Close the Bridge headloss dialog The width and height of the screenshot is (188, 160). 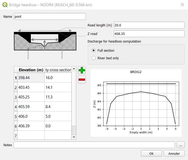(183, 5)
